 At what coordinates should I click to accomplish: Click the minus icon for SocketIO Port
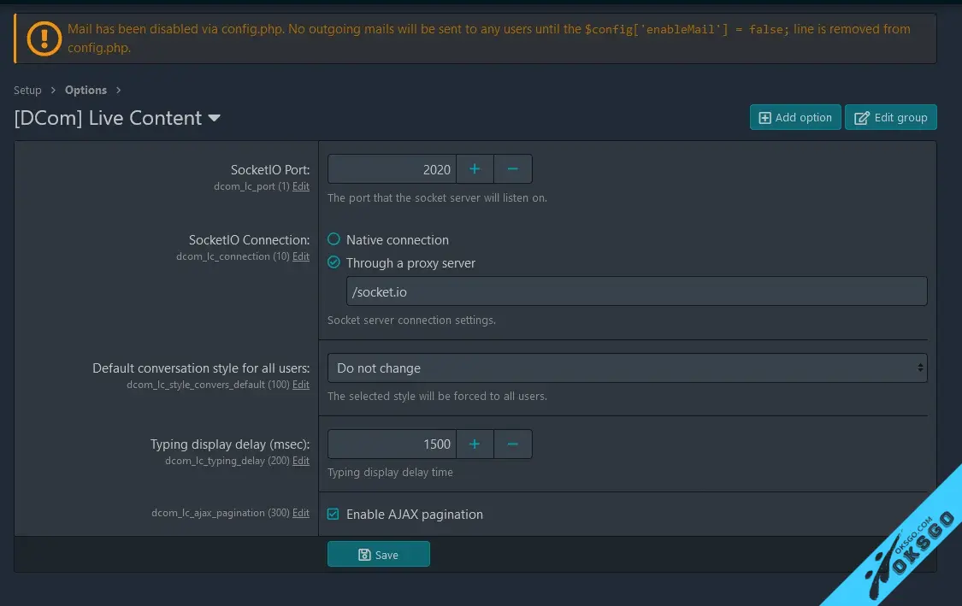tap(513, 169)
